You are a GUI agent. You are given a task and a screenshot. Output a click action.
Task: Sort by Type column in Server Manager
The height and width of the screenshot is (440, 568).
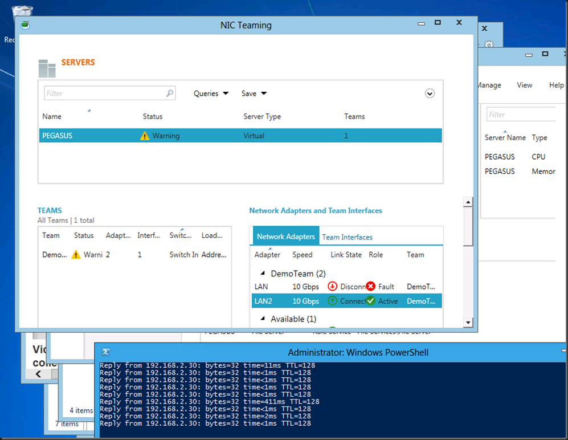coord(540,137)
